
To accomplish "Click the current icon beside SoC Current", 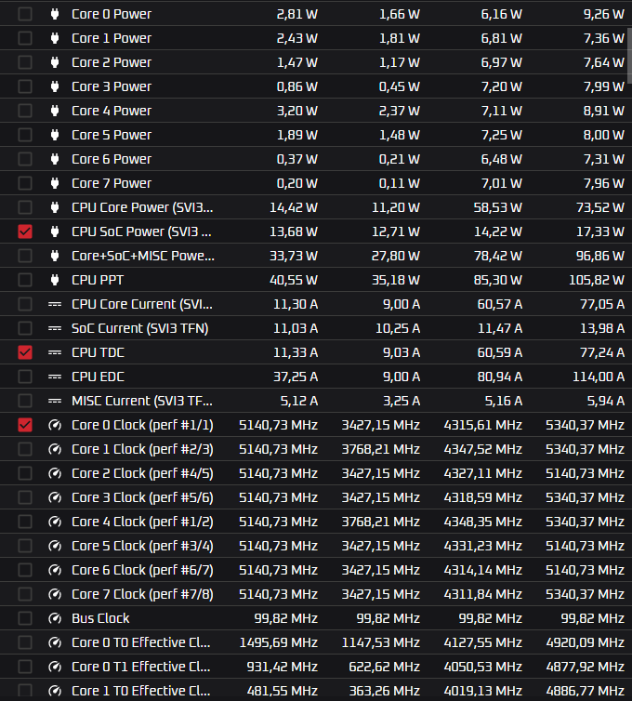I will 55,328.
